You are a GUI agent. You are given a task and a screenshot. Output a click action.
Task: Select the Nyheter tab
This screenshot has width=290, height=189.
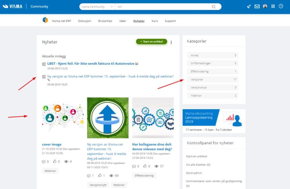coord(139,21)
